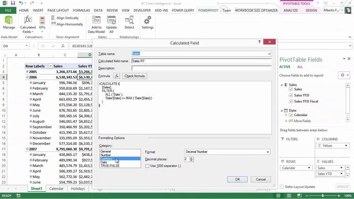Screen dimensions: 354x199
Task: Click the Excel Help question mark in title bar
Action: [317, 3]
